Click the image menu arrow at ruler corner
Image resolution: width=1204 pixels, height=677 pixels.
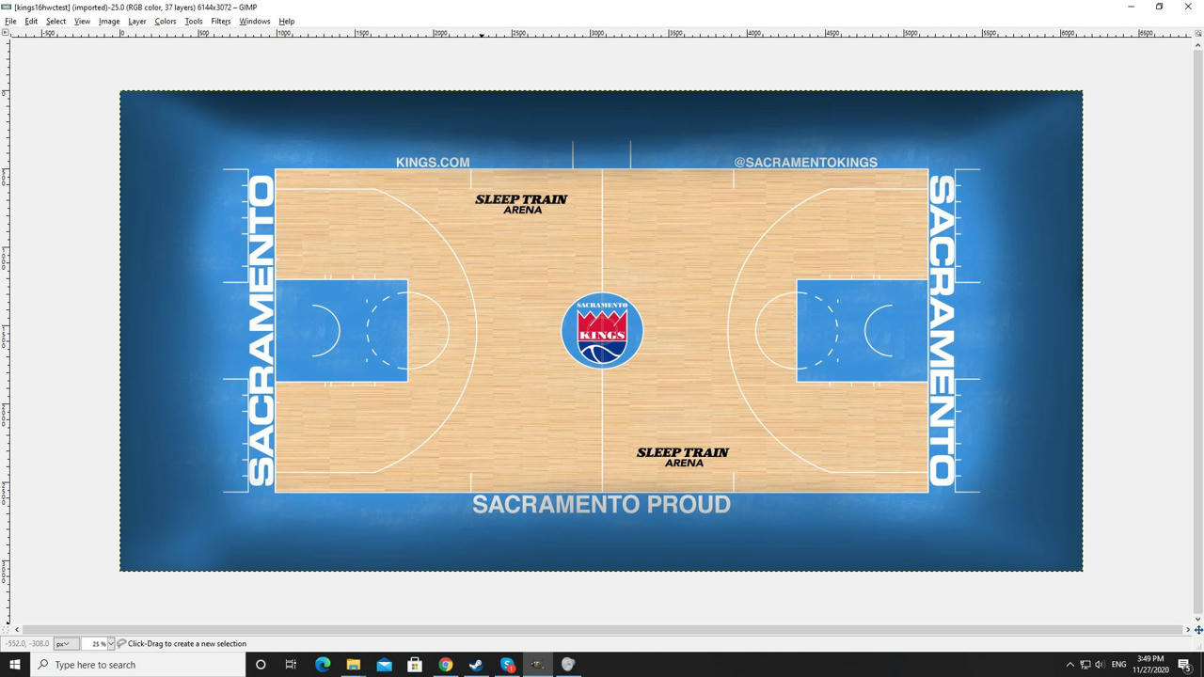[6, 33]
